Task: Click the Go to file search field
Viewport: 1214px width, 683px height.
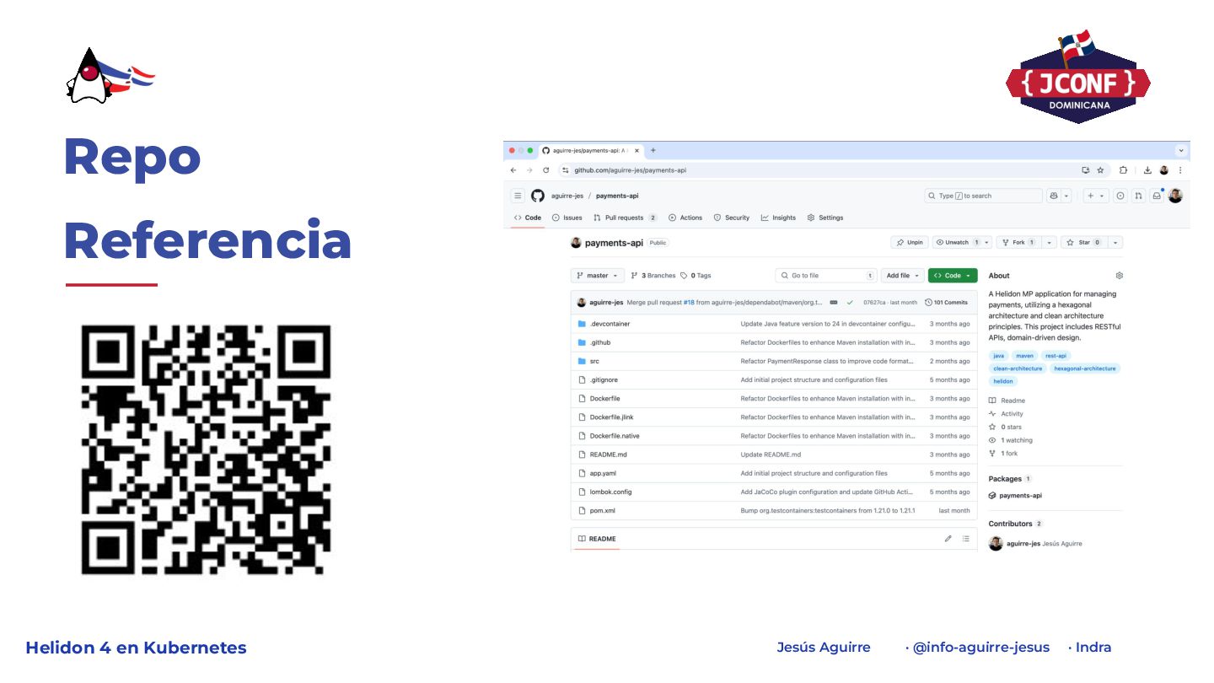Action: pyautogui.click(x=826, y=276)
